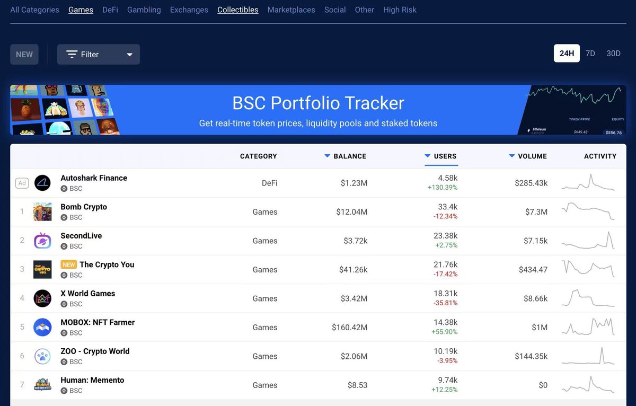Open the Human: Memento dapp link
Screen dimensions: 636x406
pos(92,380)
